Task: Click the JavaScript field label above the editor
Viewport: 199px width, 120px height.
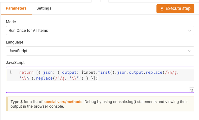Action: (15, 63)
